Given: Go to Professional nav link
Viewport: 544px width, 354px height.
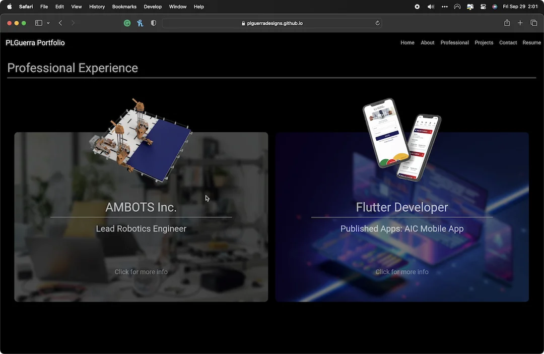Looking at the screenshot, I should (x=454, y=43).
